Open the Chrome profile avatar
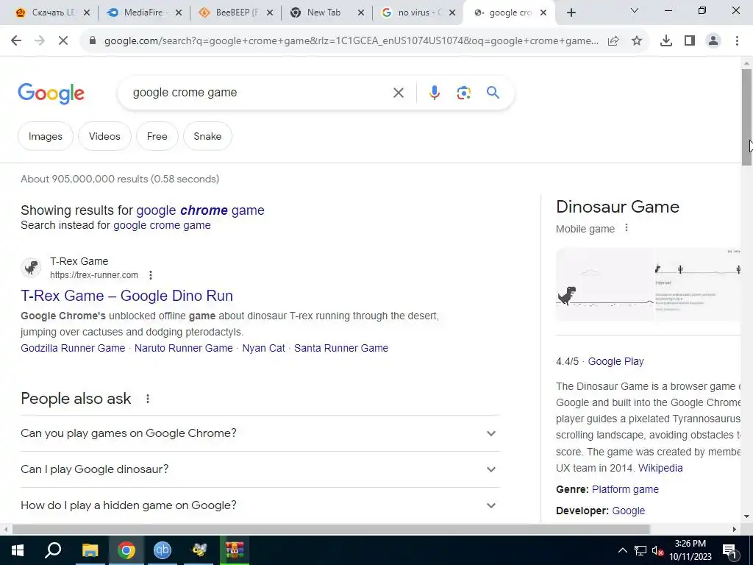Screen dimensions: 753x565 click(713, 41)
